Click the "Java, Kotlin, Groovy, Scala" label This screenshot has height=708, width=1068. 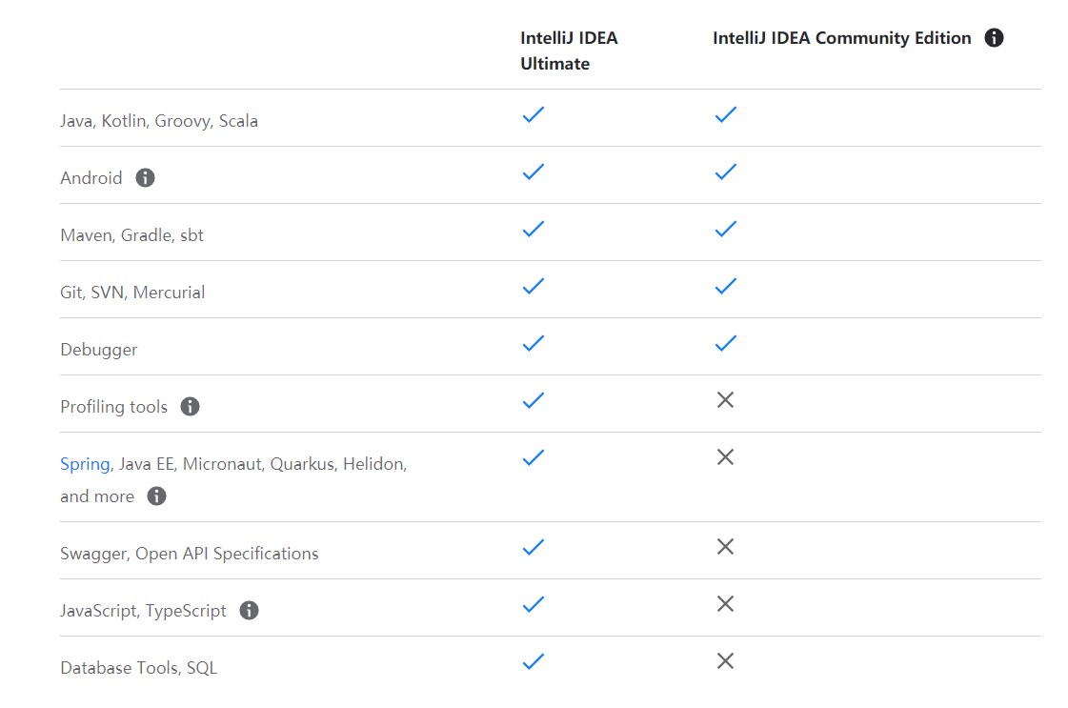click(x=159, y=121)
